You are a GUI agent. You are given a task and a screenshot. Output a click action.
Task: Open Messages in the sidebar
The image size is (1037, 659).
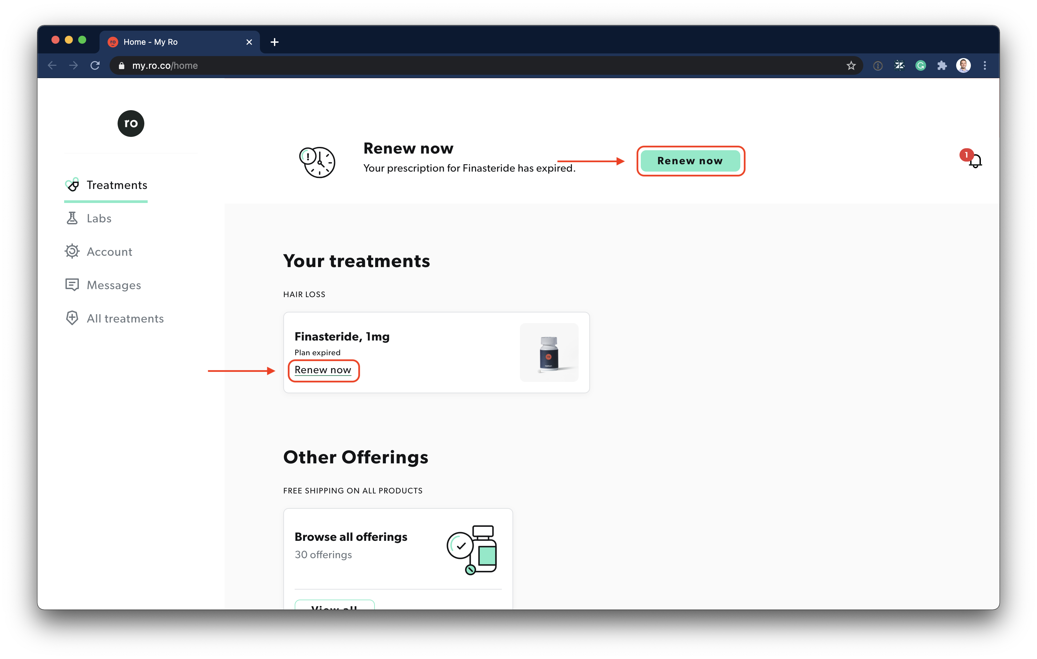103,285
